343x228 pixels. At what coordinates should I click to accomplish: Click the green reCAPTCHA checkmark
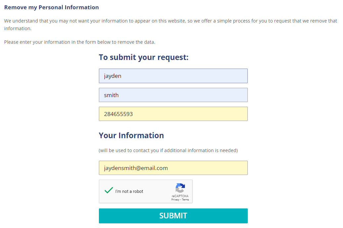109,190
